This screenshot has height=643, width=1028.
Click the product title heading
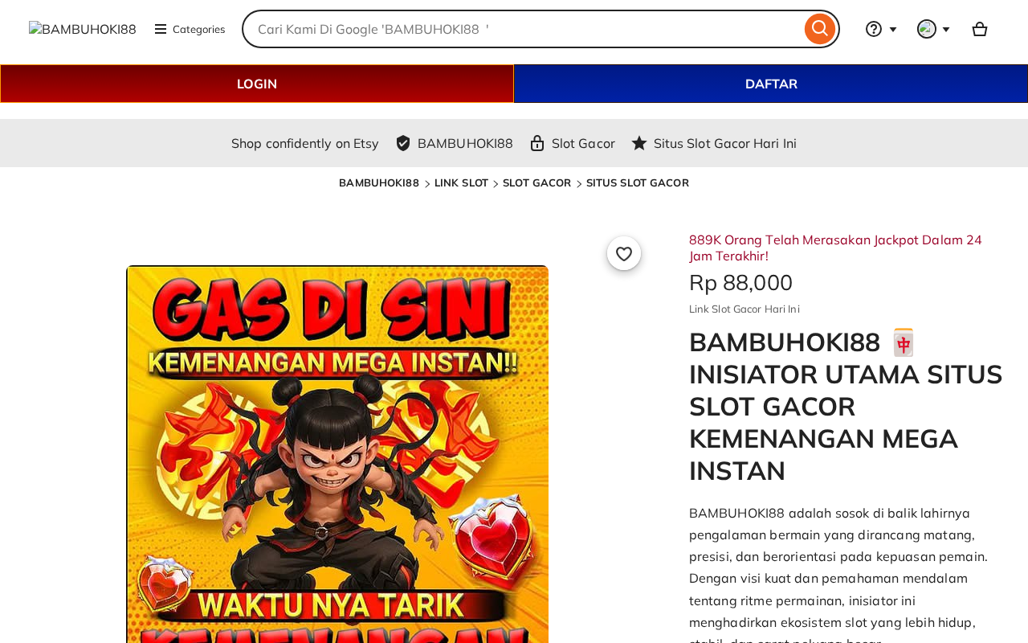846,407
